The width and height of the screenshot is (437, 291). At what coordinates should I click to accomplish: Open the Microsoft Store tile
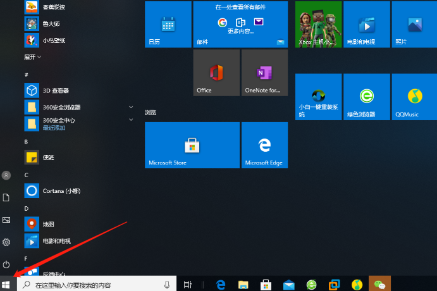(x=192, y=145)
